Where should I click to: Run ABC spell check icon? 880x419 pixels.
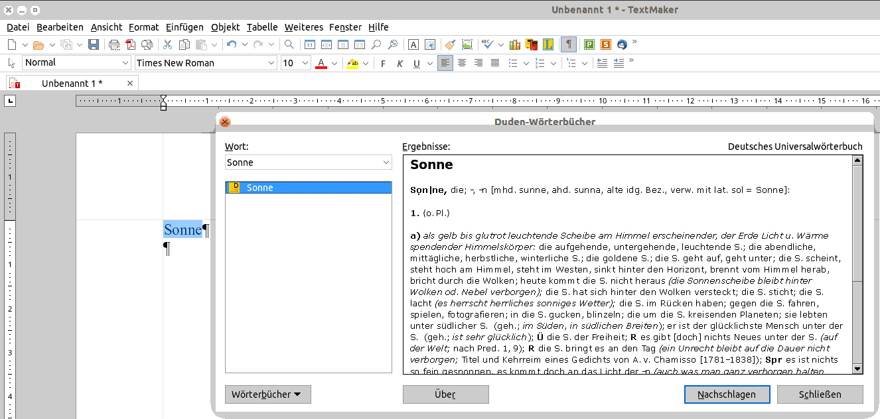[488, 44]
